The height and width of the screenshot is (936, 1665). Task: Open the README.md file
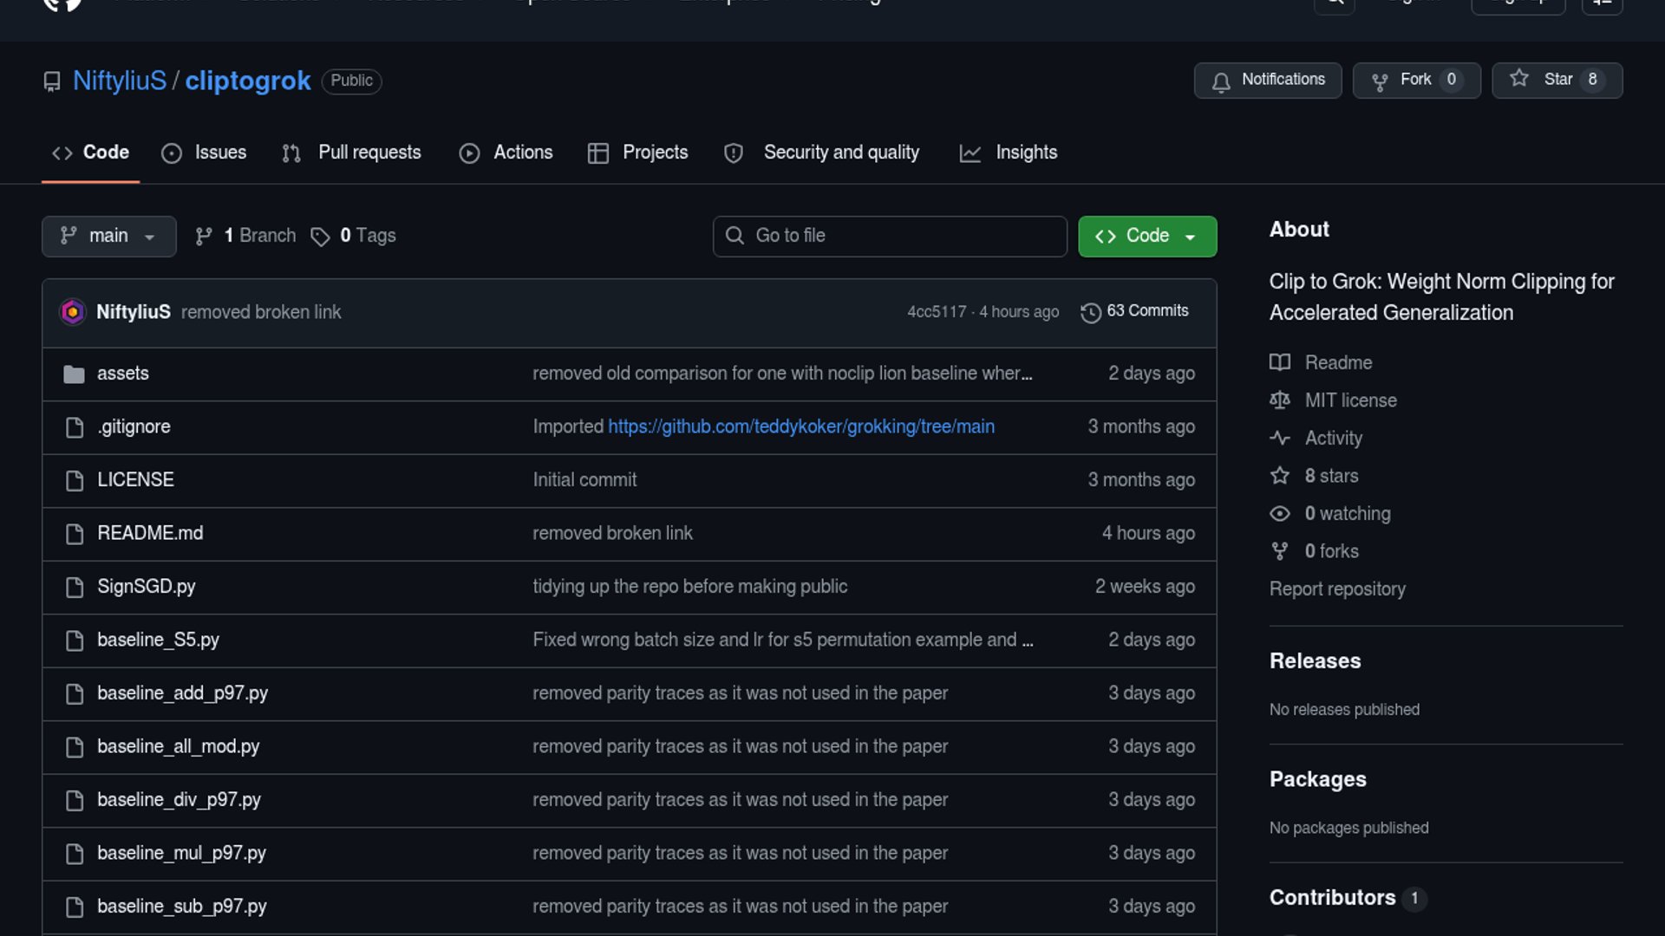tap(149, 533)
